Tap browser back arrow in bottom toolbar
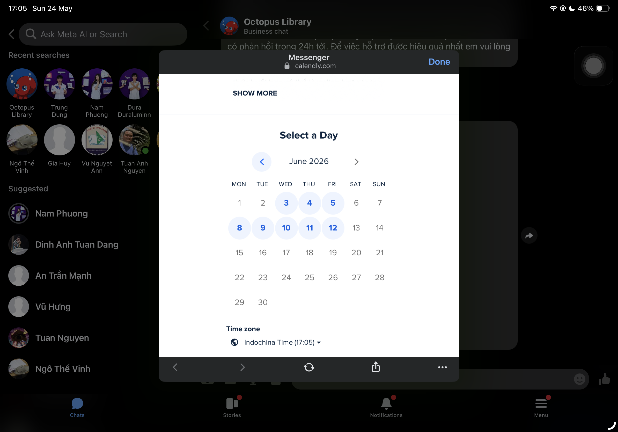618x432 pixels. point(175,367)
